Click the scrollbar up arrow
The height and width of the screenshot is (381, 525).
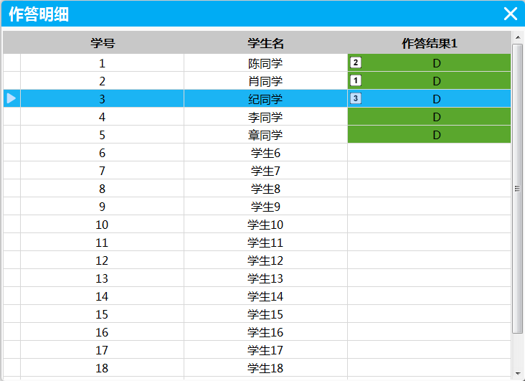(518, 37)
